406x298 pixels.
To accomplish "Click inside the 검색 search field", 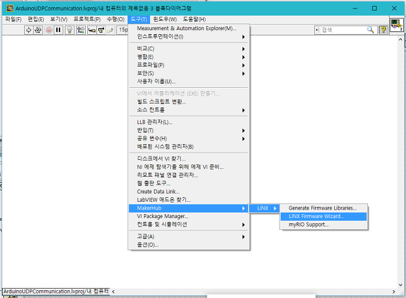I will [x=342, y=30].
